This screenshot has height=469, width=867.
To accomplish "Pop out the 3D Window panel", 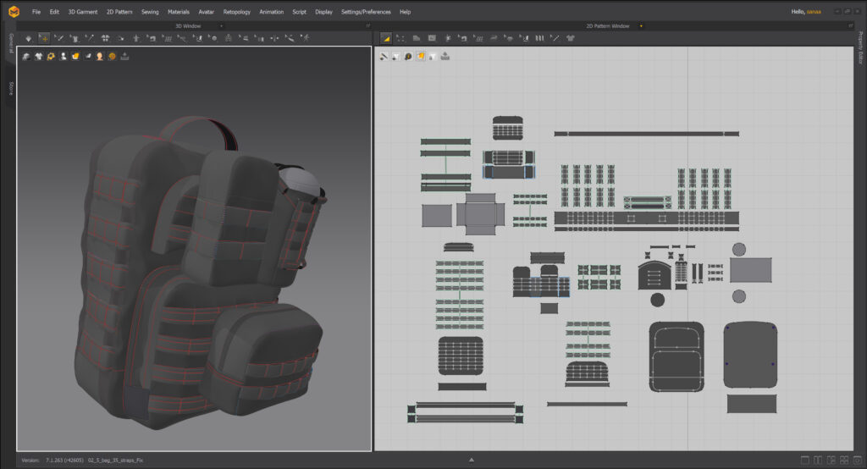I will tap(367, 26).
